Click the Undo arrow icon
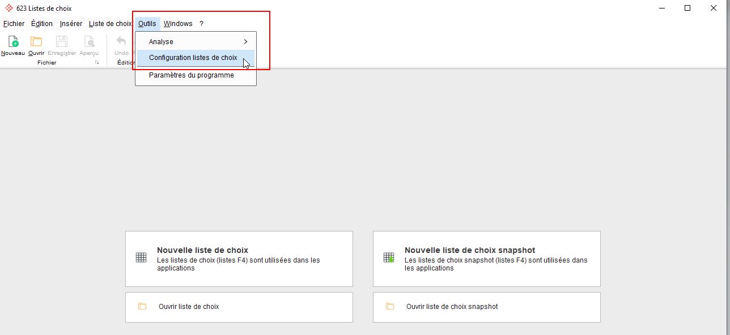This screenshot has height=335, width=730. point(121,42)
